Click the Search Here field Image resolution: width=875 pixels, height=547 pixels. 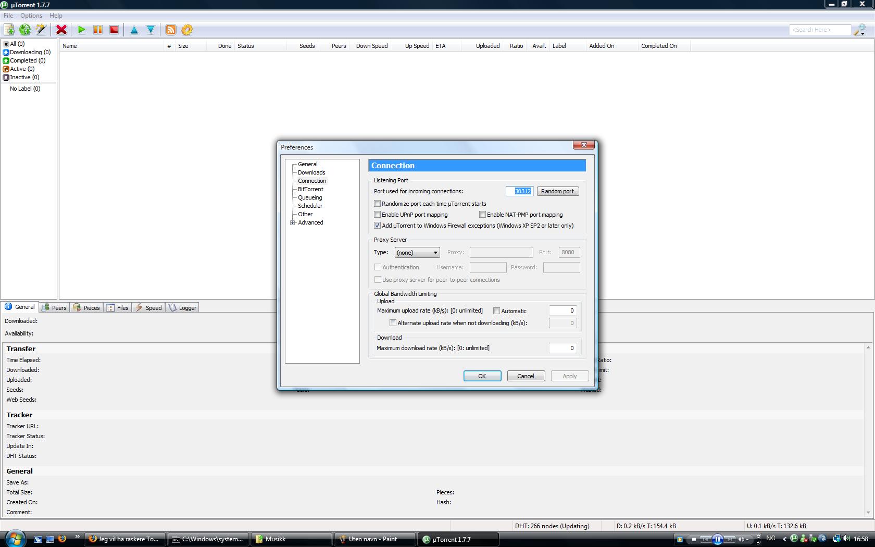pos(820,30)
